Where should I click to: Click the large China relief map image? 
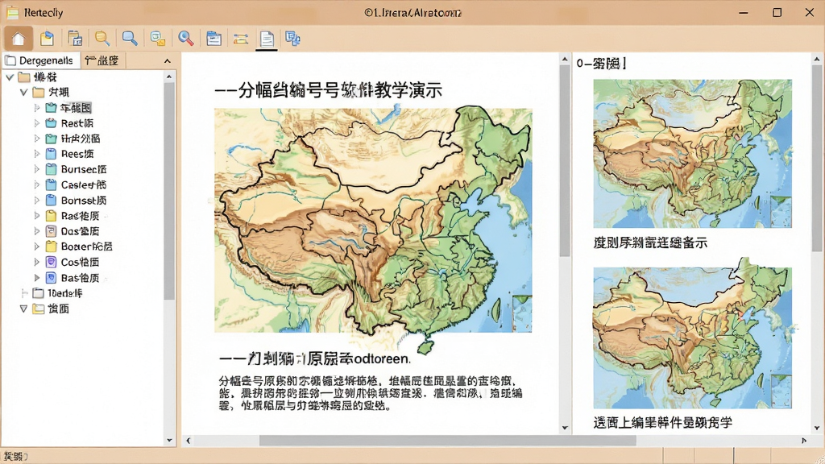(x=373, y=221)
